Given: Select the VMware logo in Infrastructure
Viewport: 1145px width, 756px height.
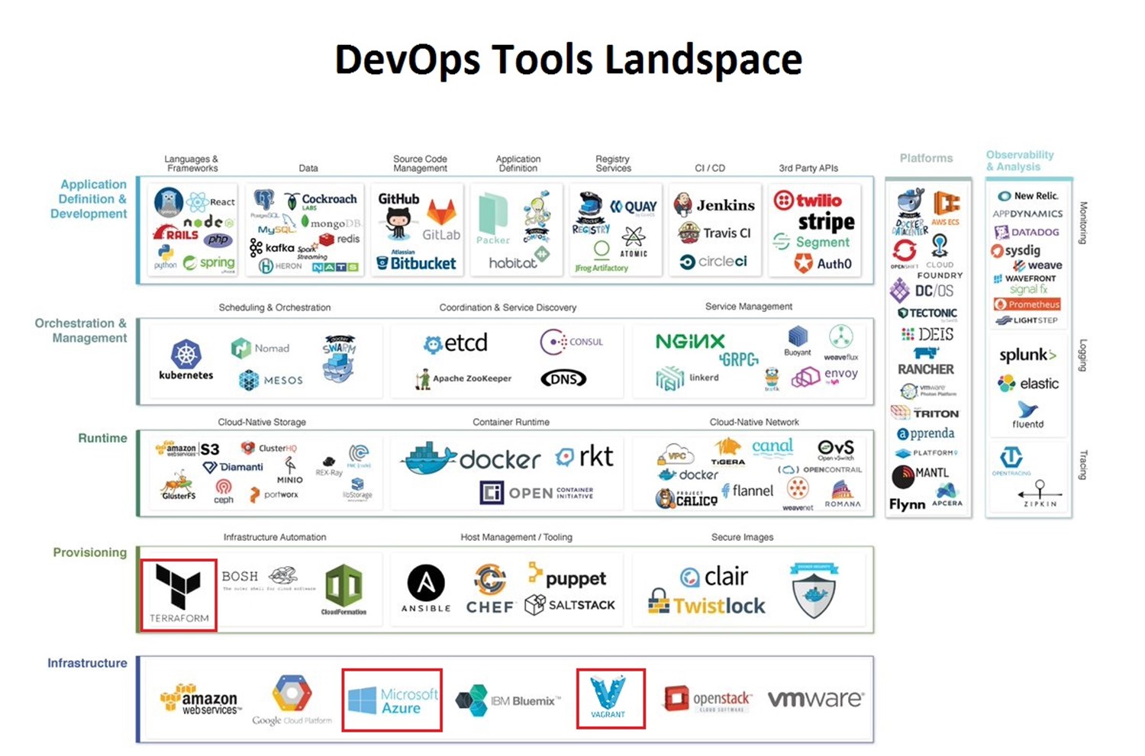Looking at the screenshot, I should pos(816,699).
